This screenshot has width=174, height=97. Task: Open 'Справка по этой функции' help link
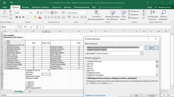point(95,95)
